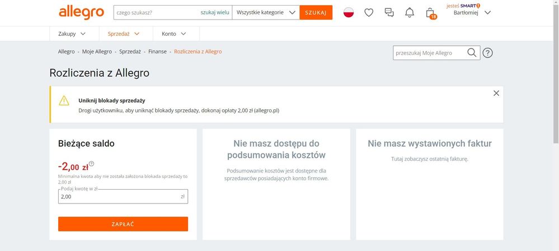Click the ZAPŁAĆ pay button
The width and height of the screenshot is (559, 251).
tap(123, 224)
